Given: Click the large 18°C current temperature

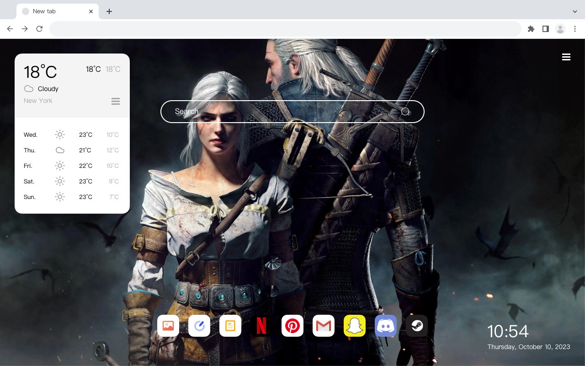Looking at the screenshot, I should coord(40,72).
